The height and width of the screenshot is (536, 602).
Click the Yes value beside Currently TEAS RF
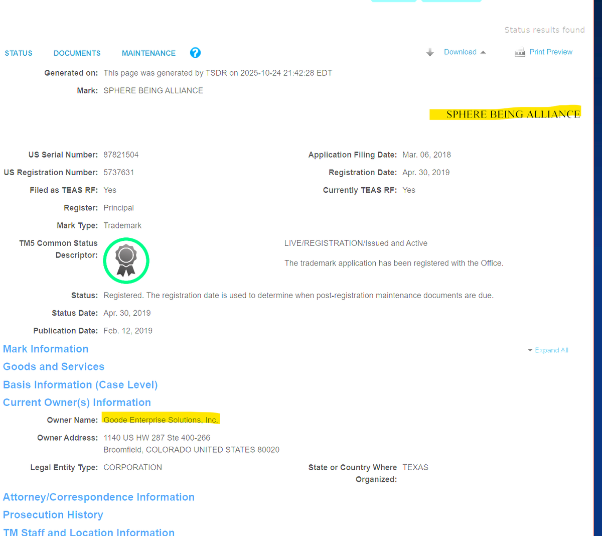point(409,190)
